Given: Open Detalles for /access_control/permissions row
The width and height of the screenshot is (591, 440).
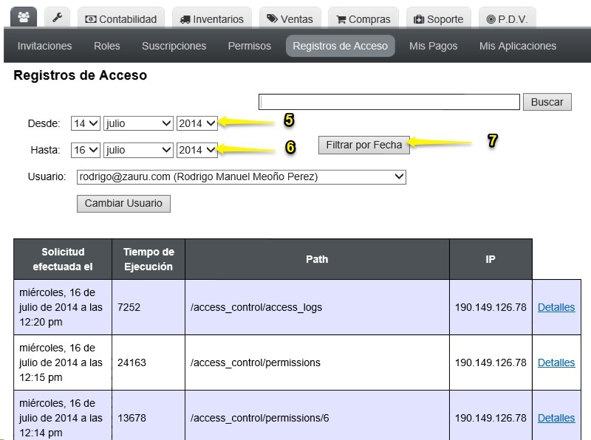Looking at the screenshot, I should click(x=556, y=362).
